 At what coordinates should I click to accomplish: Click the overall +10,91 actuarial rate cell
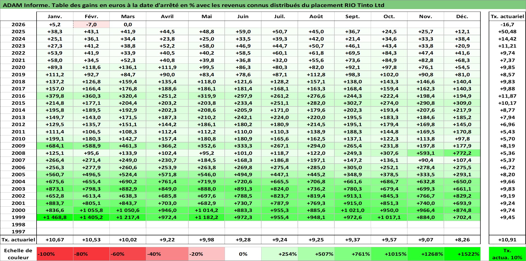[507, 240]
